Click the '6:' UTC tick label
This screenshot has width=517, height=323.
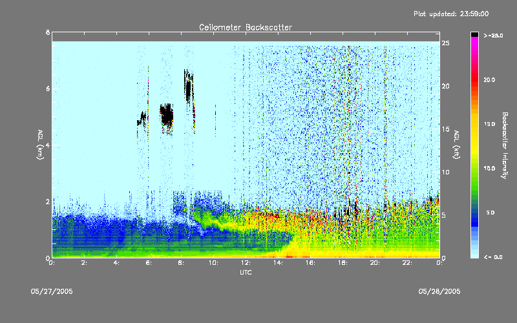pyautogui.click(x=149, y=263)
